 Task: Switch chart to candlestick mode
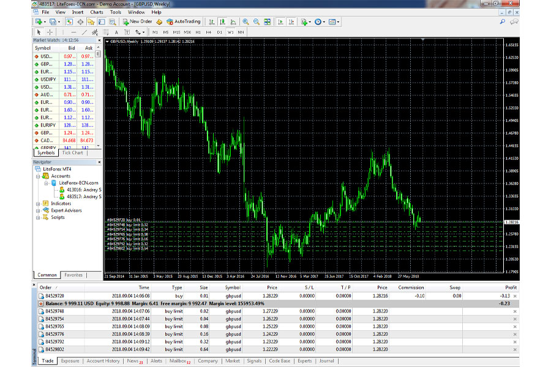click(x=222, y=22)
